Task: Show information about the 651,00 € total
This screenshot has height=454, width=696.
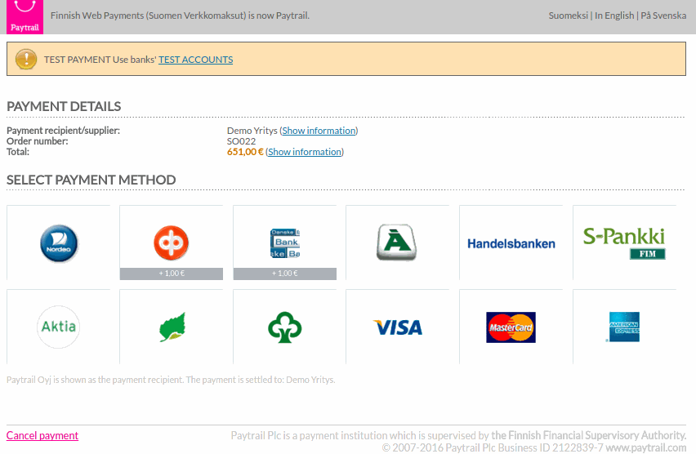Action: pos(305,152)
